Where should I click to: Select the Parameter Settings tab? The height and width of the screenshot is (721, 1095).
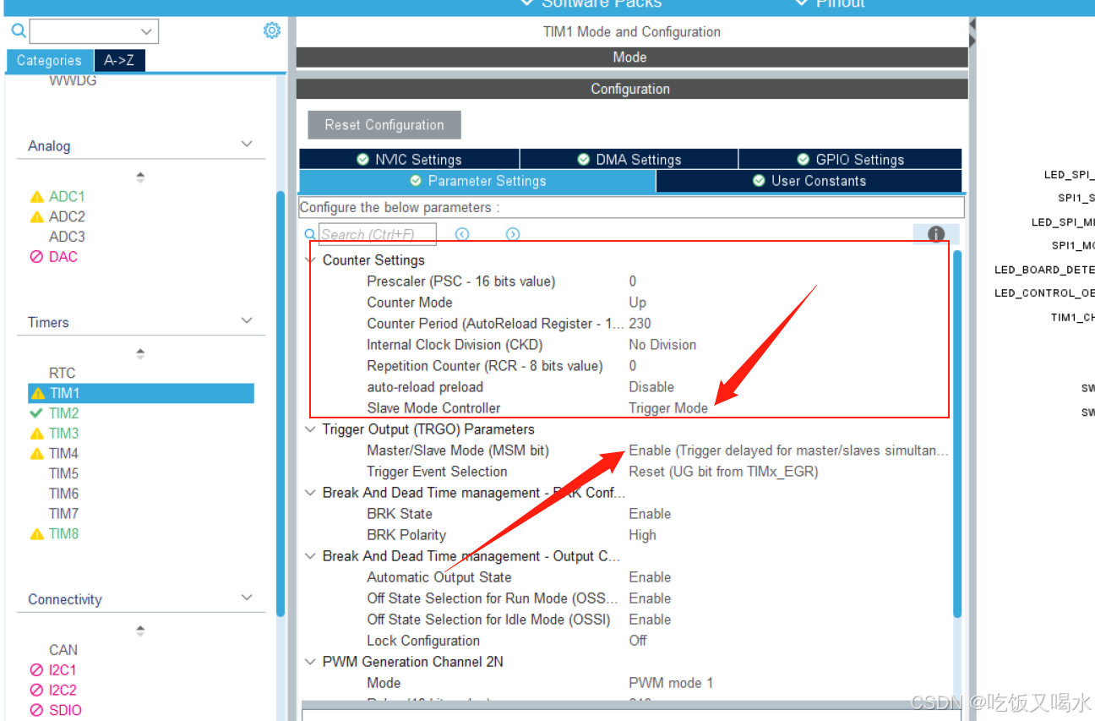tap(477, 181)
